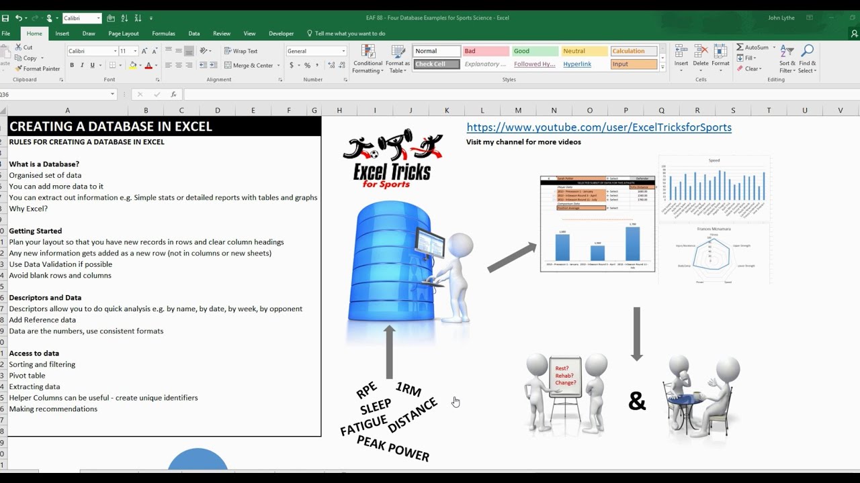Click the AutoSum button
The image size is (860, 483).
click(752, 48)
